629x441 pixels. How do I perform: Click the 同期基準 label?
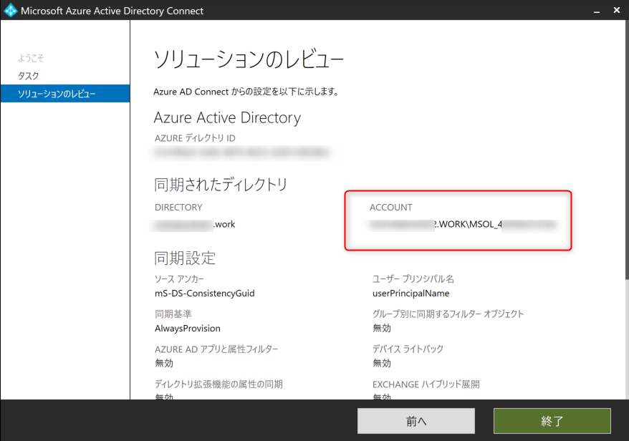(x=173, y=314)
